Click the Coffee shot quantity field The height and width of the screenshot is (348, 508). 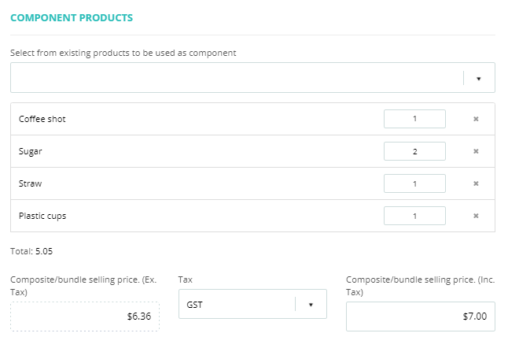coord(414,119)
